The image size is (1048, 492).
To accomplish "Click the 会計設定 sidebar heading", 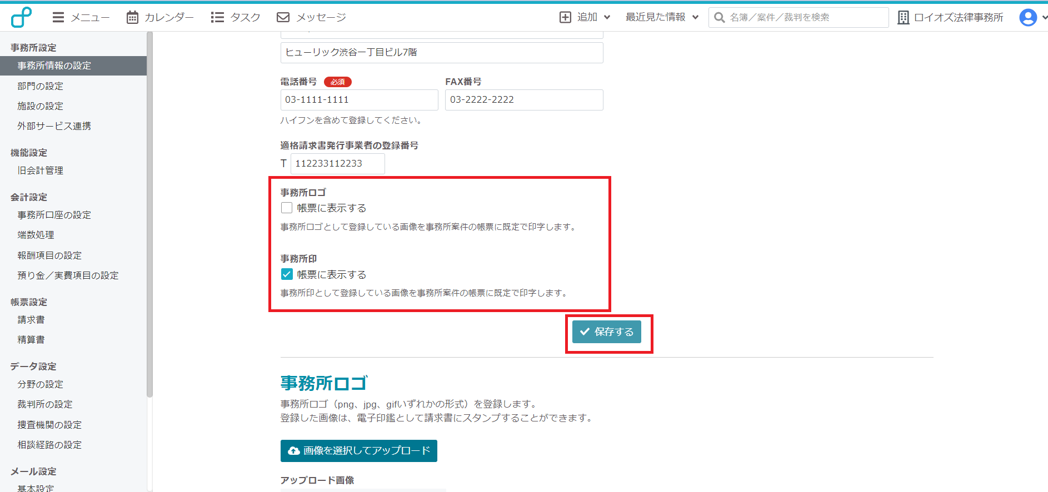I will pos(29,197).
